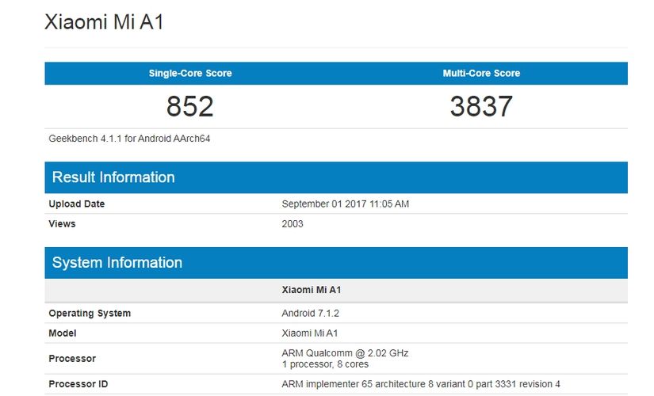Click the Xiaomi Mi A1 model value

coord(310,333)
